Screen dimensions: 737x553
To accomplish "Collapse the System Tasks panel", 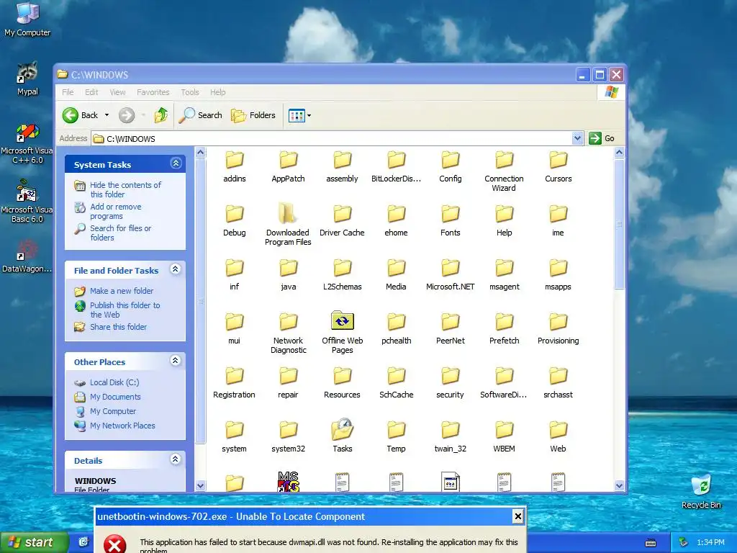I will tap(176, 163).
